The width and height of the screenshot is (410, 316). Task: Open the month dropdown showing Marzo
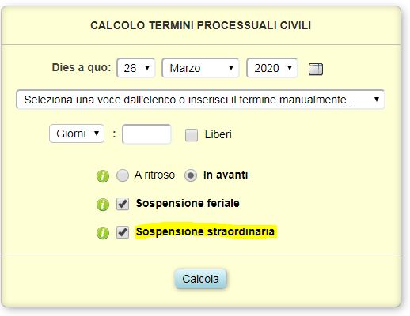click(200, 68)
